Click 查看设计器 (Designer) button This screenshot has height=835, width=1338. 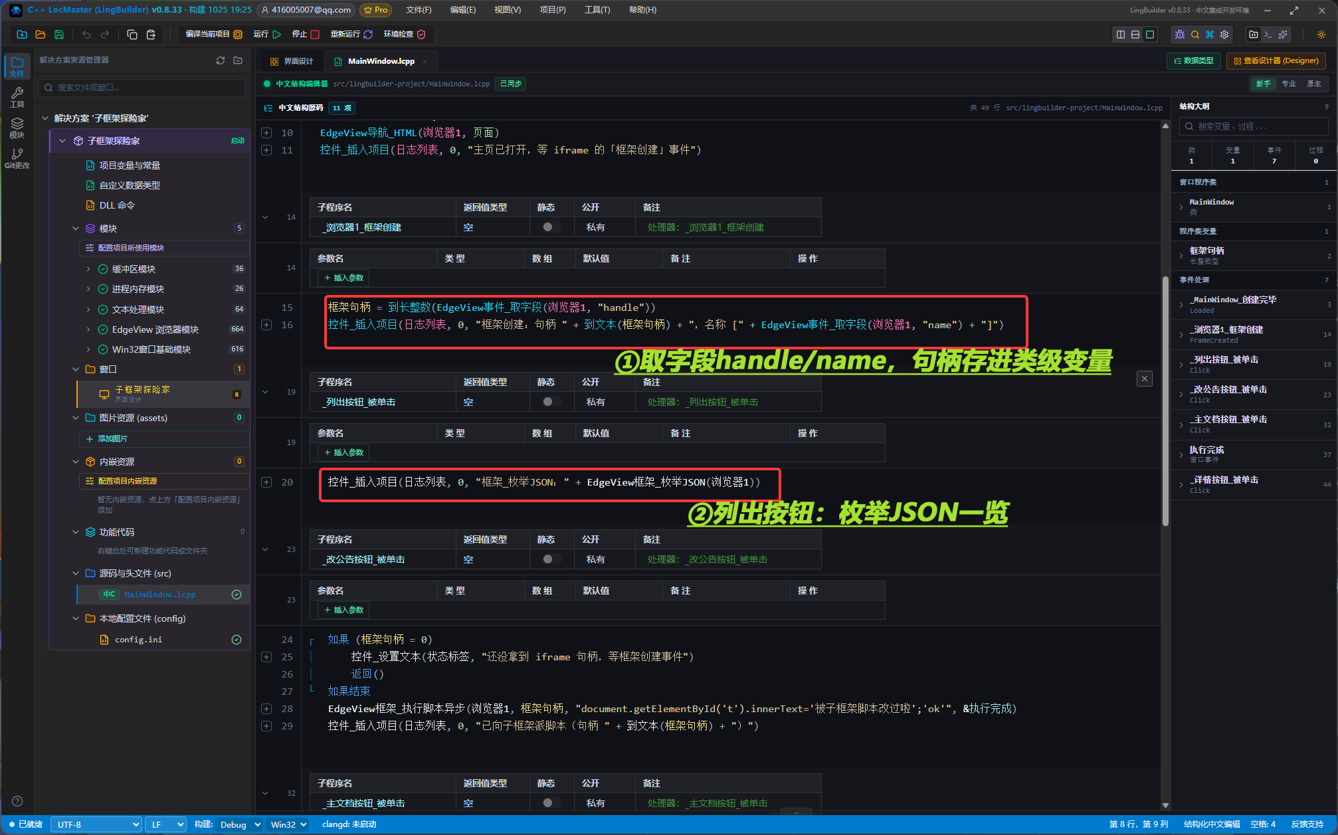[1276, 61]
